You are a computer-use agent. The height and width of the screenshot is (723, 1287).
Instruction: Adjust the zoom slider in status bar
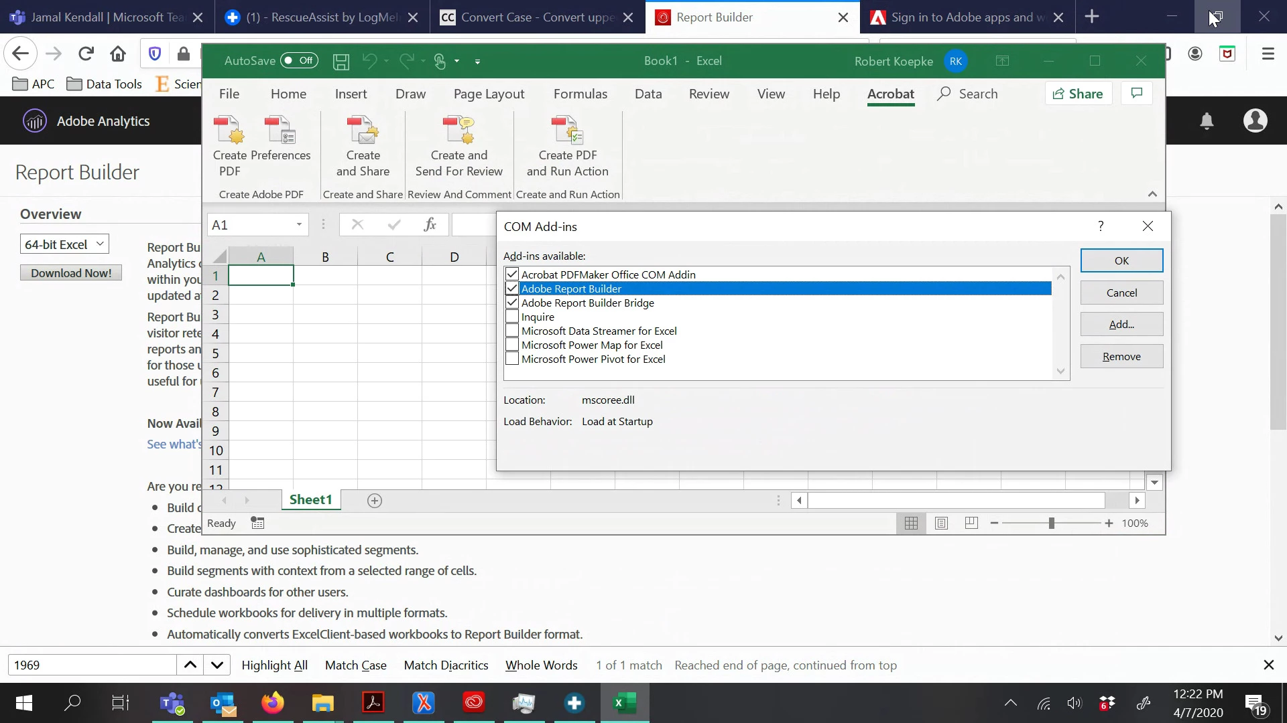click(1051, 523)
